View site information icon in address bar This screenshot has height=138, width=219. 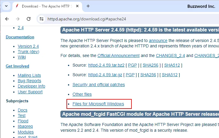pyautogui.click(x=42, y=19)
